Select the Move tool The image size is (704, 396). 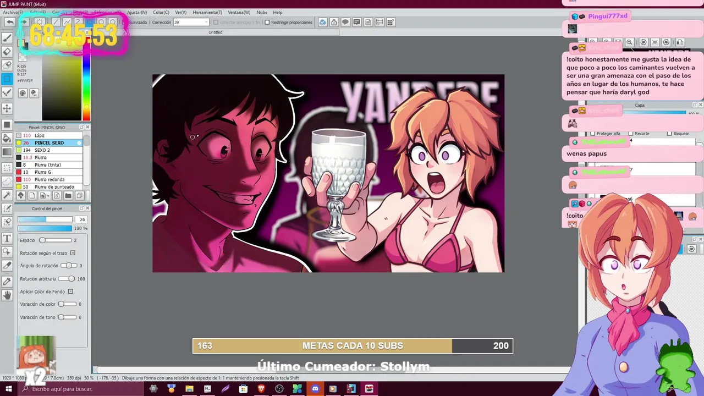point(7,108)
